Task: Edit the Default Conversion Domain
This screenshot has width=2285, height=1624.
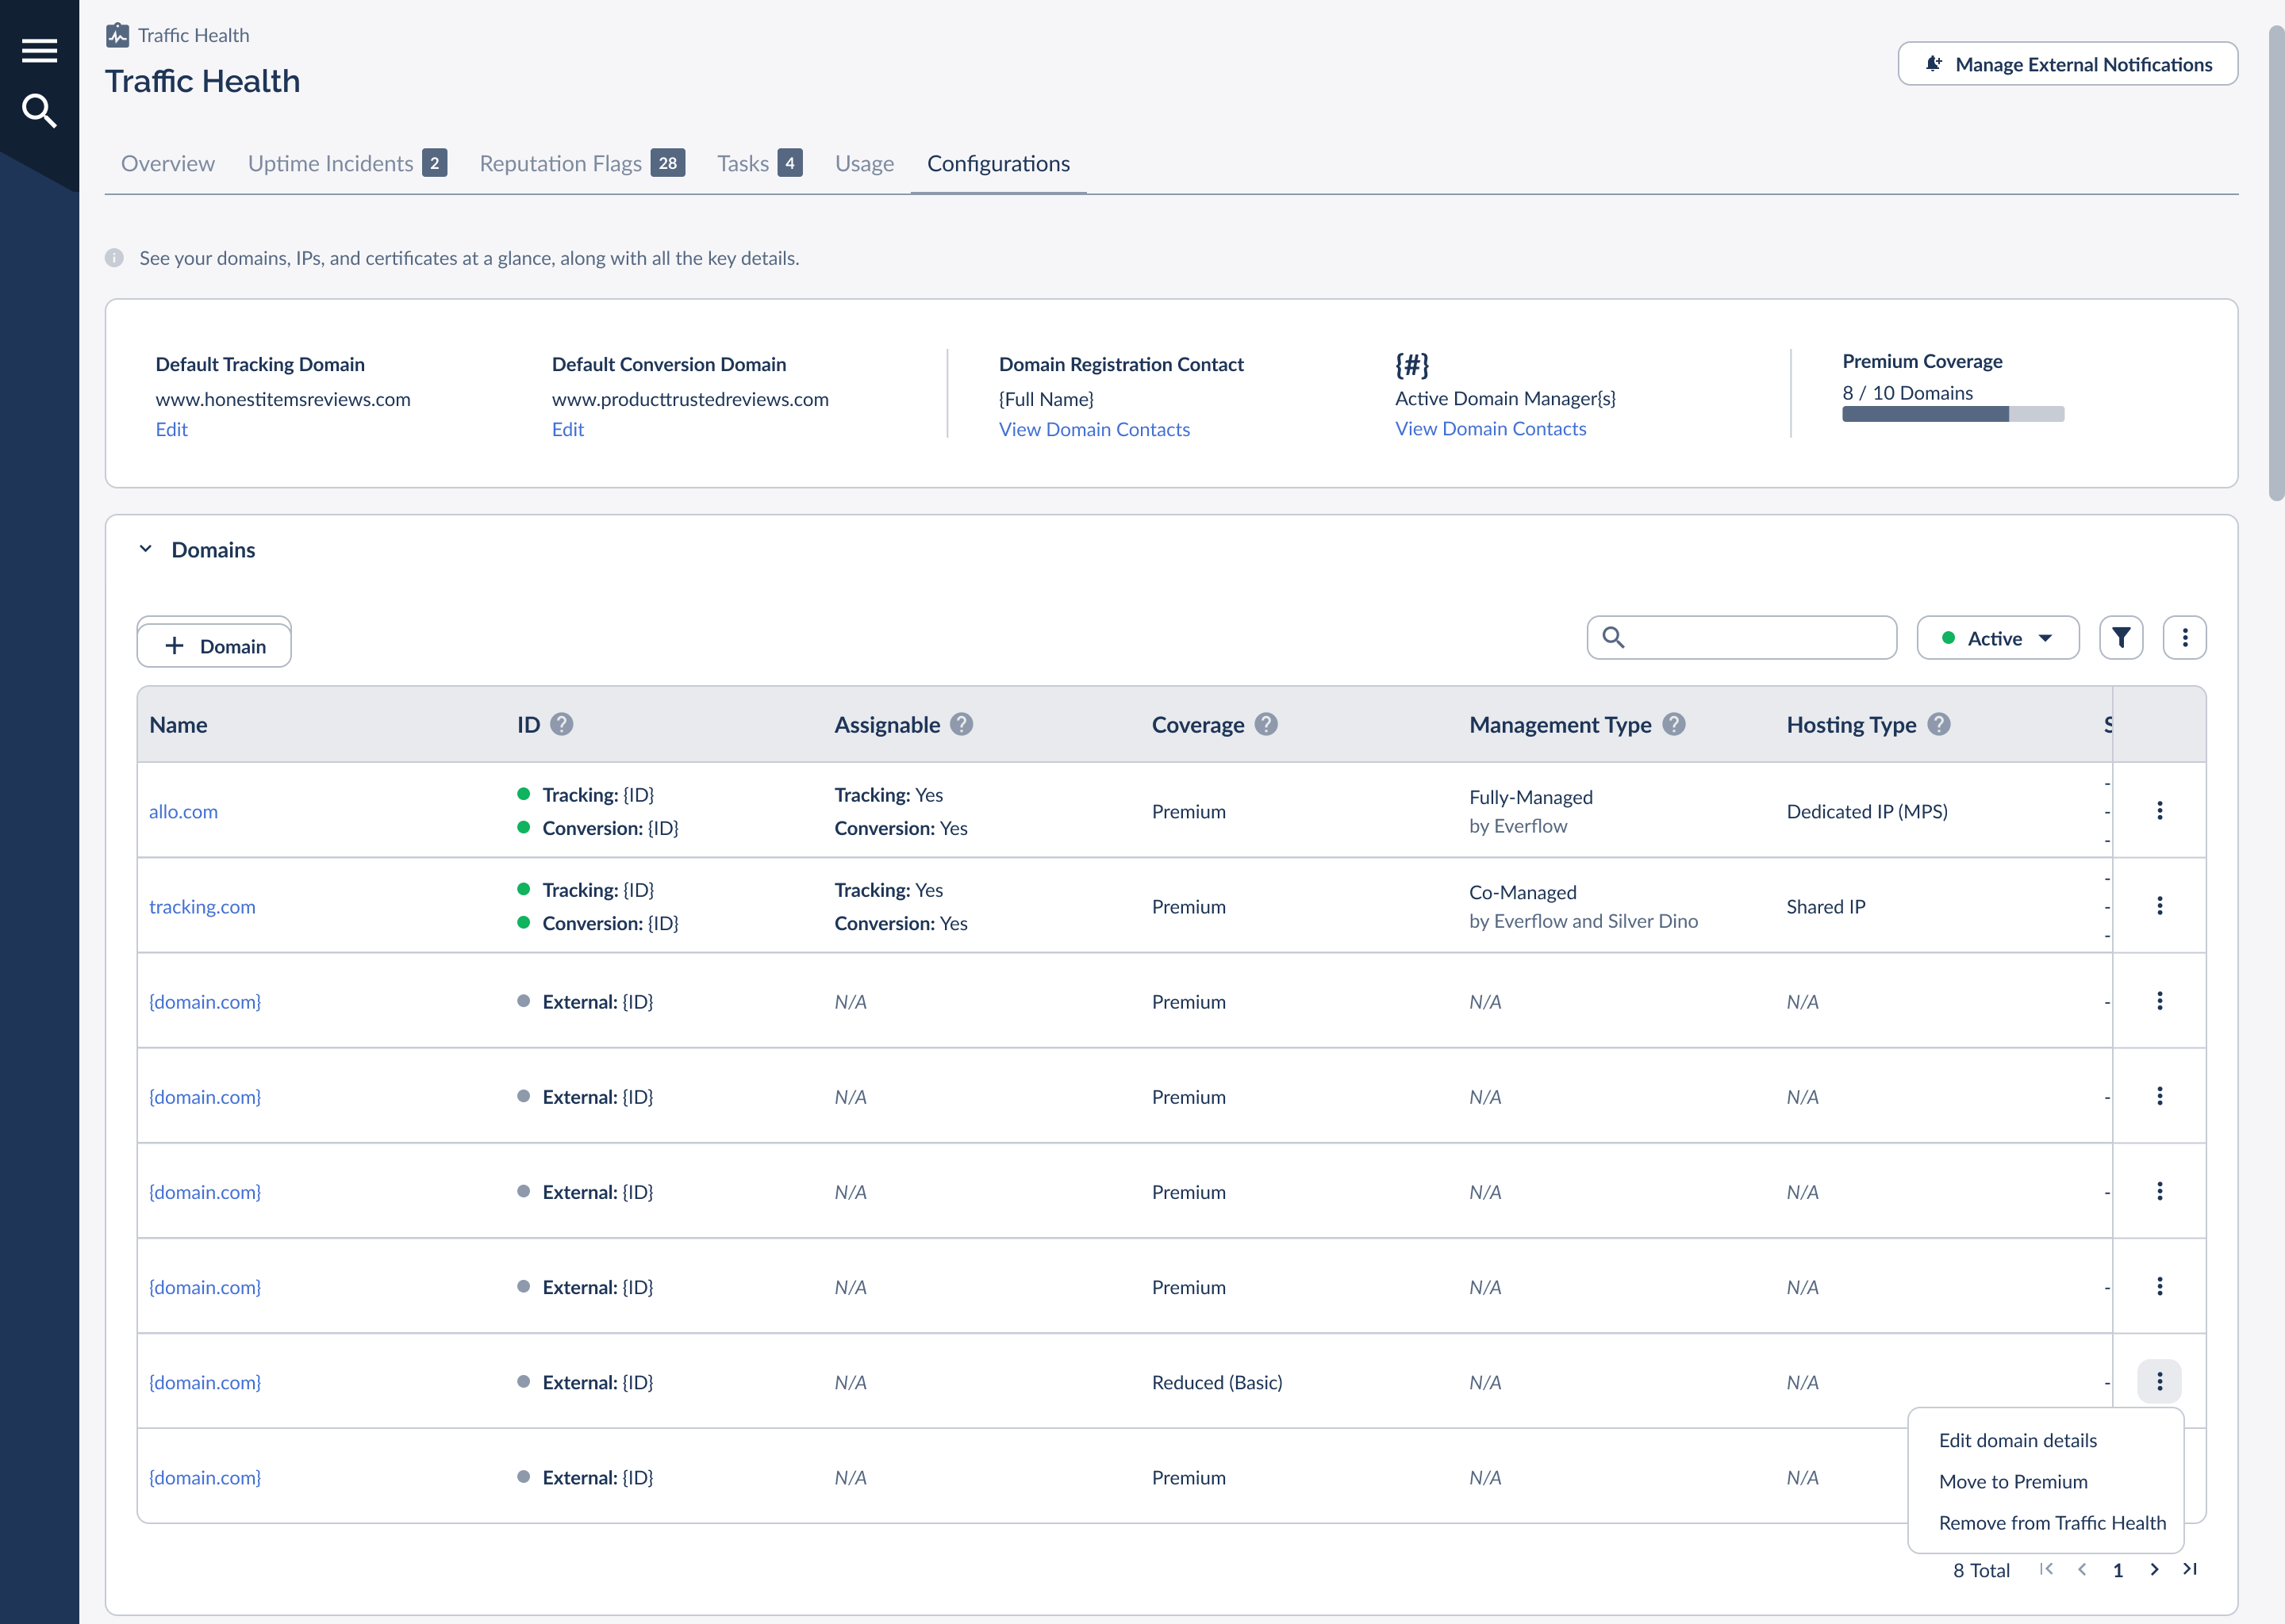Action: pyautogui.click(x=567, y=429)
